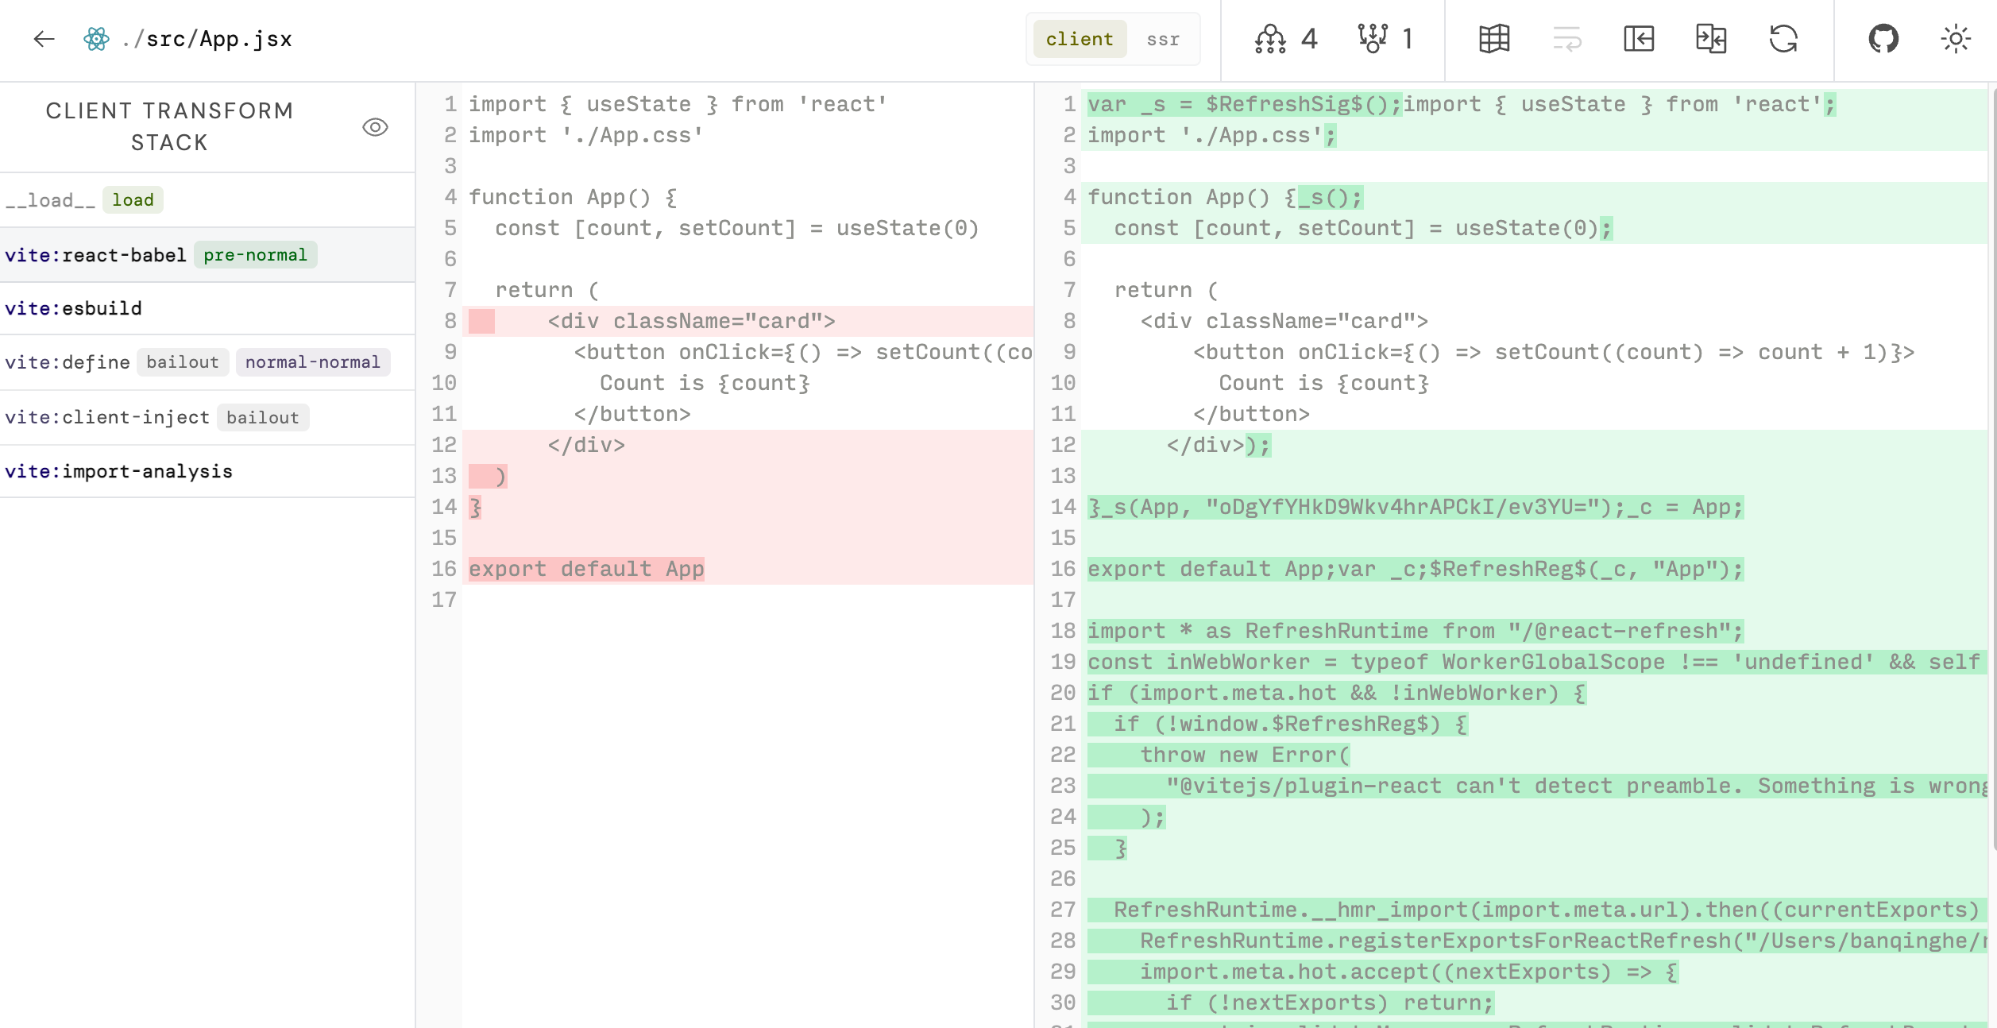The width and height of the screenshot is (1997, 1028).
Task: Select the __load__ transform entry
Action: [x=51, y=200]
